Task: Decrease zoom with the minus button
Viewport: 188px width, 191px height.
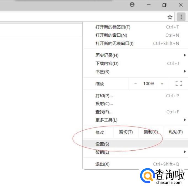Action: click(135, 84)
